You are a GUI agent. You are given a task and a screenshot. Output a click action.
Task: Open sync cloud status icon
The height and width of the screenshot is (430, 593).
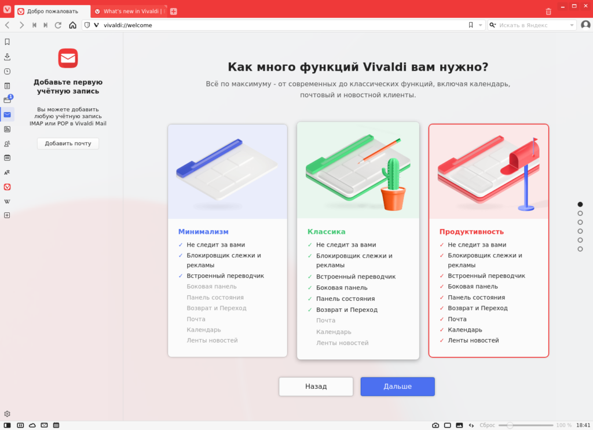pyautogui.click(x=32, y=425)
